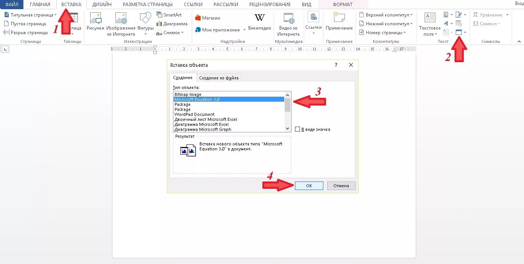Open the РАЗМЕТКА СТРАНИЦЫ tab
Viewport: 524px width, 264px height.
click(148, 5)
